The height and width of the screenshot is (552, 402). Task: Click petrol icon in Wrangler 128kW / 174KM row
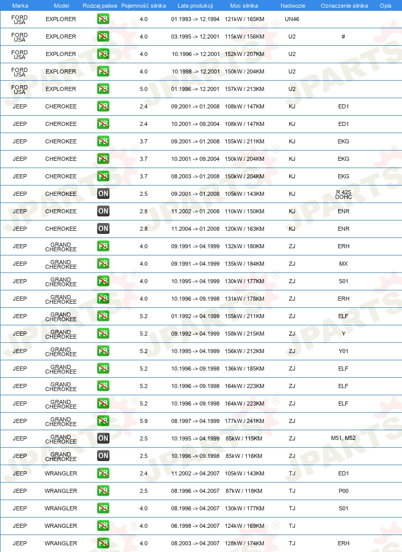[x=103, y=543]
